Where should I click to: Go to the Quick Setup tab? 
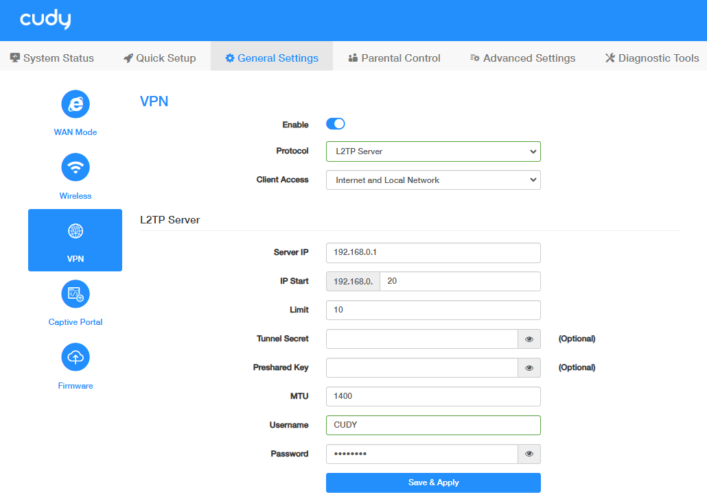[160, 58]
